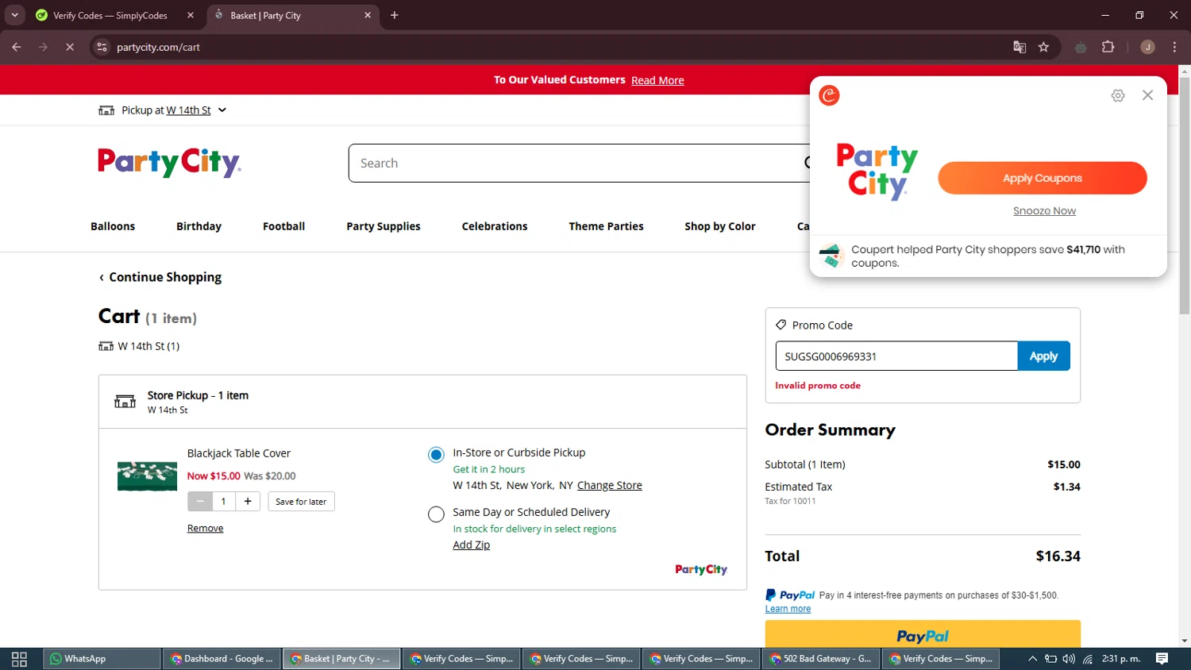Viewport: 1191px width, 670px height.
Task: Open Windows Task View icon
Action: pos(20,659)
